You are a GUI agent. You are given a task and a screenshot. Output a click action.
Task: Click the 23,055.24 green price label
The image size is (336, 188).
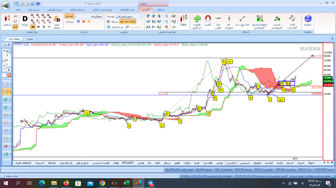point(328,81)
